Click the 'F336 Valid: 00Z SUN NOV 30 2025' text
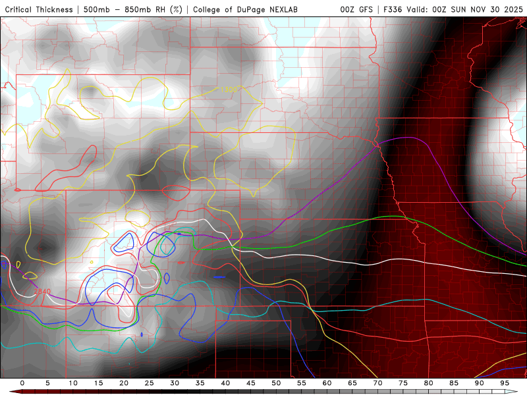Image resolution: width=527 pixels, height=395 pixels. 453,9
